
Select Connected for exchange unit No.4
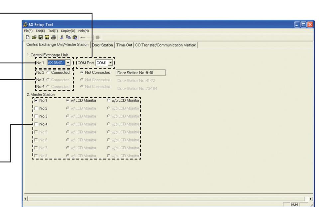[x=48, y=87]
